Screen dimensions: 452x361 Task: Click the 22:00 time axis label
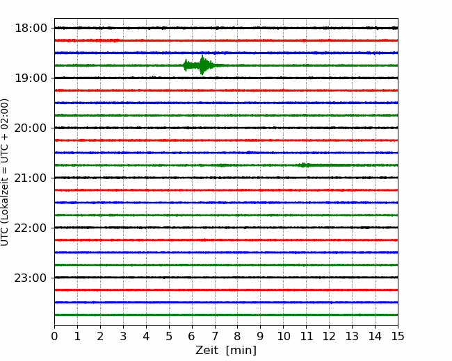31,228
